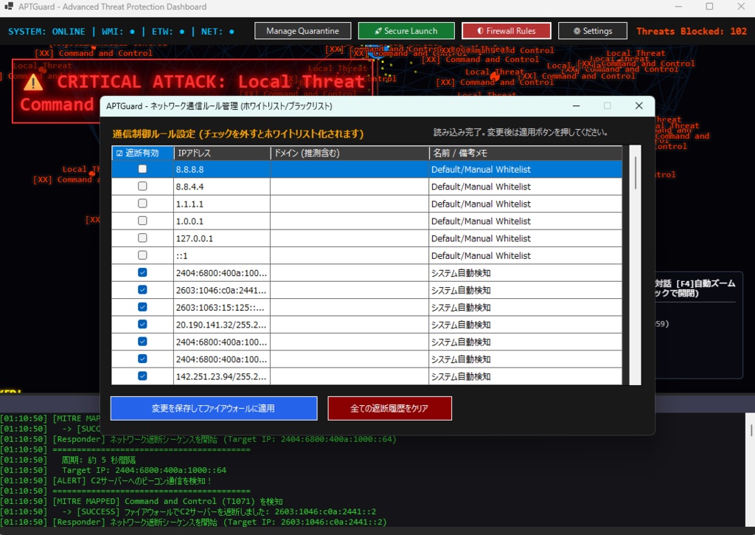Click log line Target IP: 2404:6800:400a:1000::64
The height and width of the screenshot is (535, 755).
(x=113, y=470)
